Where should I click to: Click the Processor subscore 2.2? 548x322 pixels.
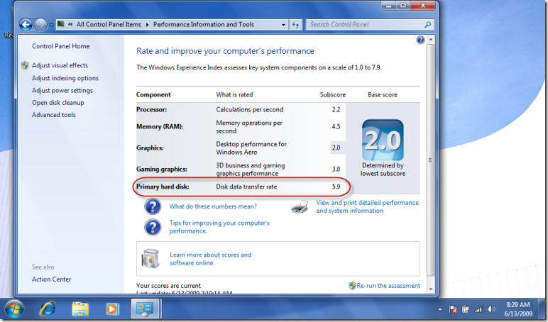point(336,109)
